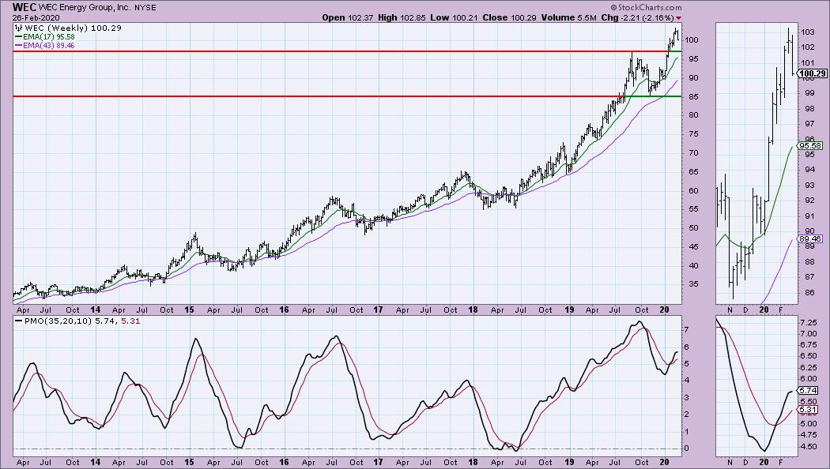Click the 100.29 price tag on zoom panel

(x=813, y=73)
